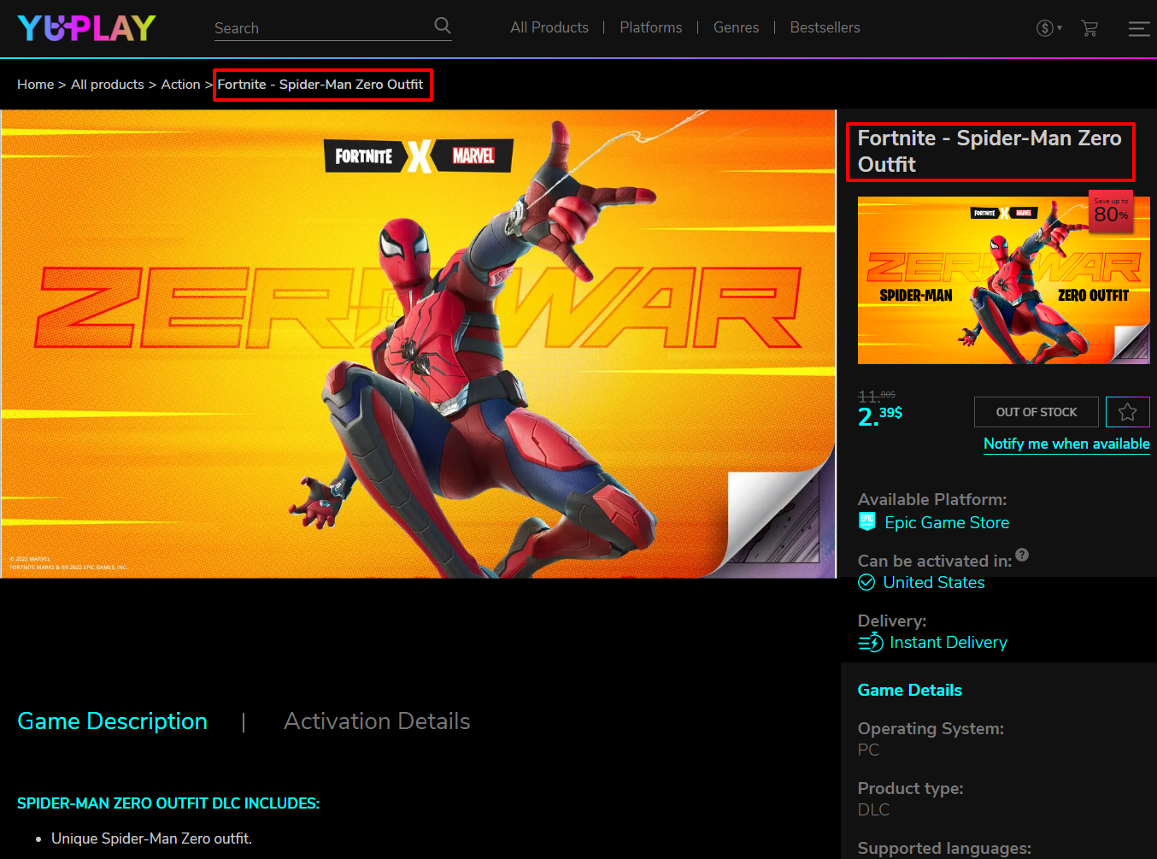Click the PC operating system value

tap(868, 750)
